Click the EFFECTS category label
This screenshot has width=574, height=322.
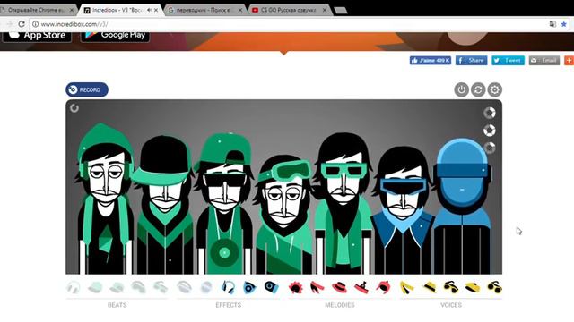click(229, 305)
